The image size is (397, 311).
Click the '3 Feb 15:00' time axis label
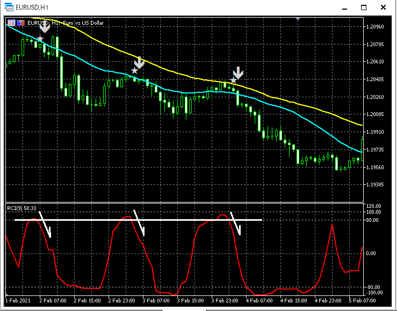190,301
